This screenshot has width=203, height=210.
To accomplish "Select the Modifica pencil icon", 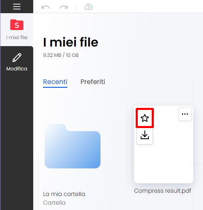I will coord(17,58).
